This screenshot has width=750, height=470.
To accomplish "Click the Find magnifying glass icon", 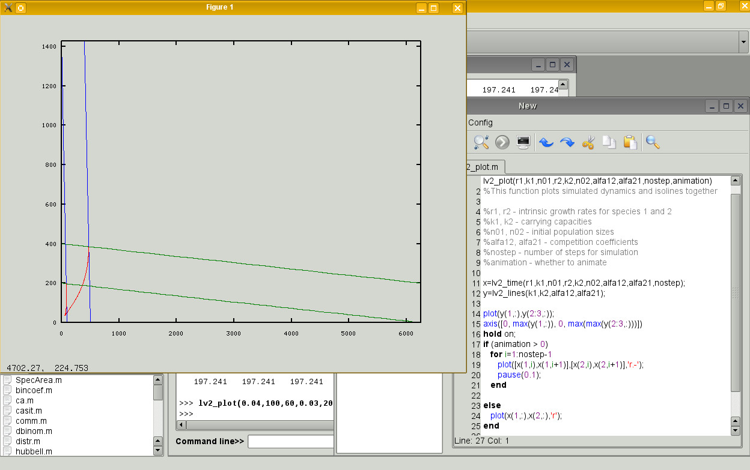I will 653,142.
